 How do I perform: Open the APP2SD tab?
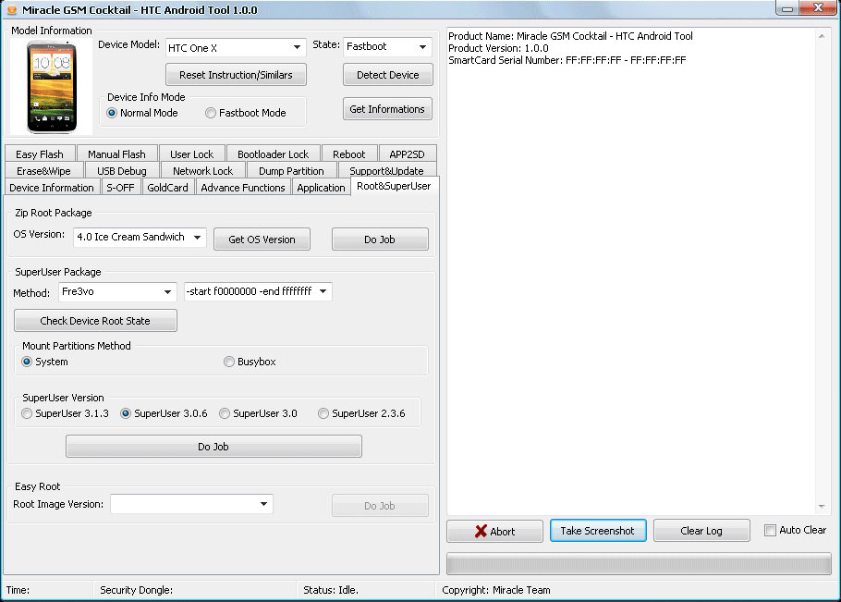point(407,154)
